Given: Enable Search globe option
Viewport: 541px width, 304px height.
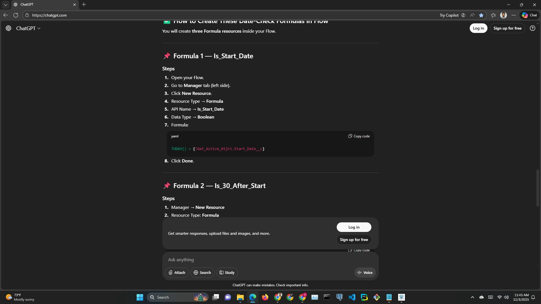Looking at the screenshot, I should click(x=202, y=272).
